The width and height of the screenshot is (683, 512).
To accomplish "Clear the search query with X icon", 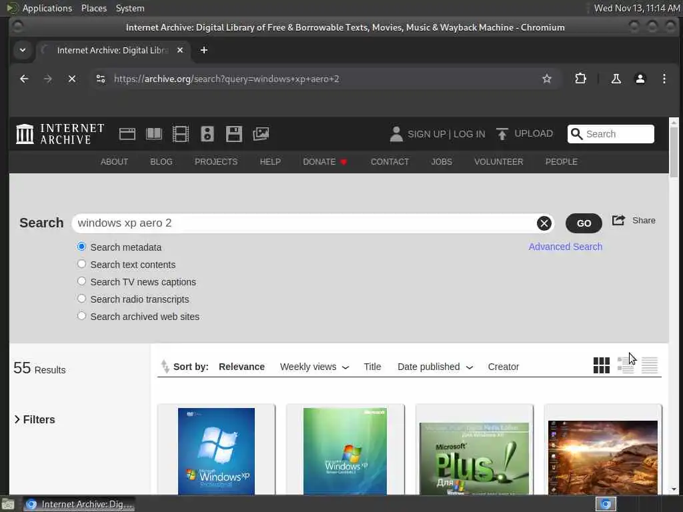I will click(x=544, y=223).
